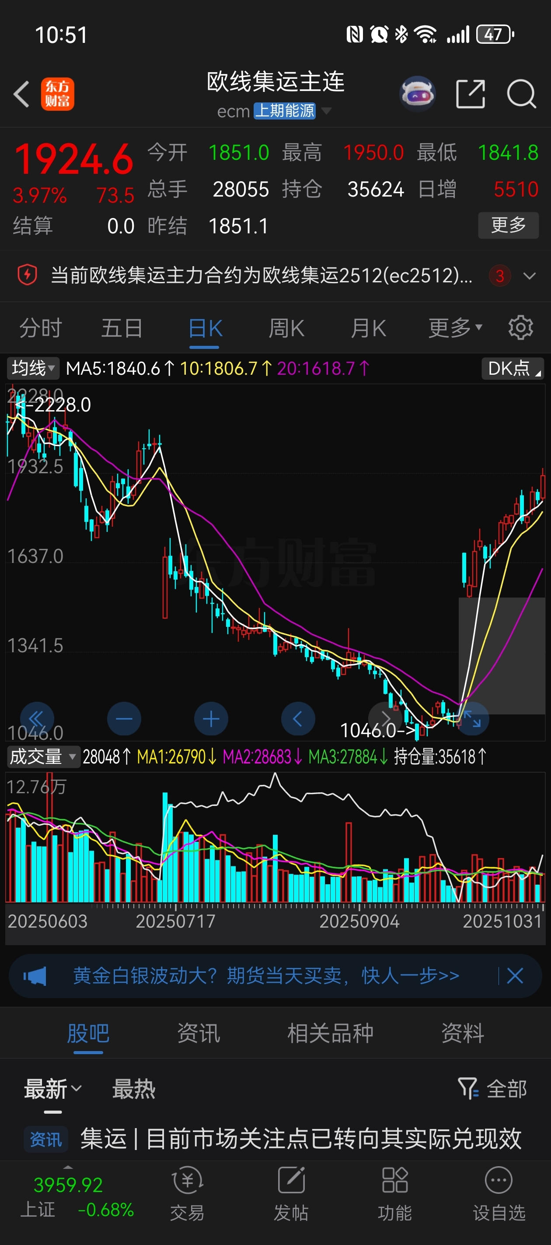Tap the red 3 notice count badge
This screenshot has height=1245, width=551.
(500, 275)
